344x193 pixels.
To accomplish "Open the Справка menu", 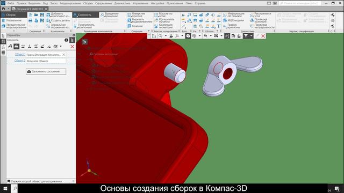I will 200,3.
